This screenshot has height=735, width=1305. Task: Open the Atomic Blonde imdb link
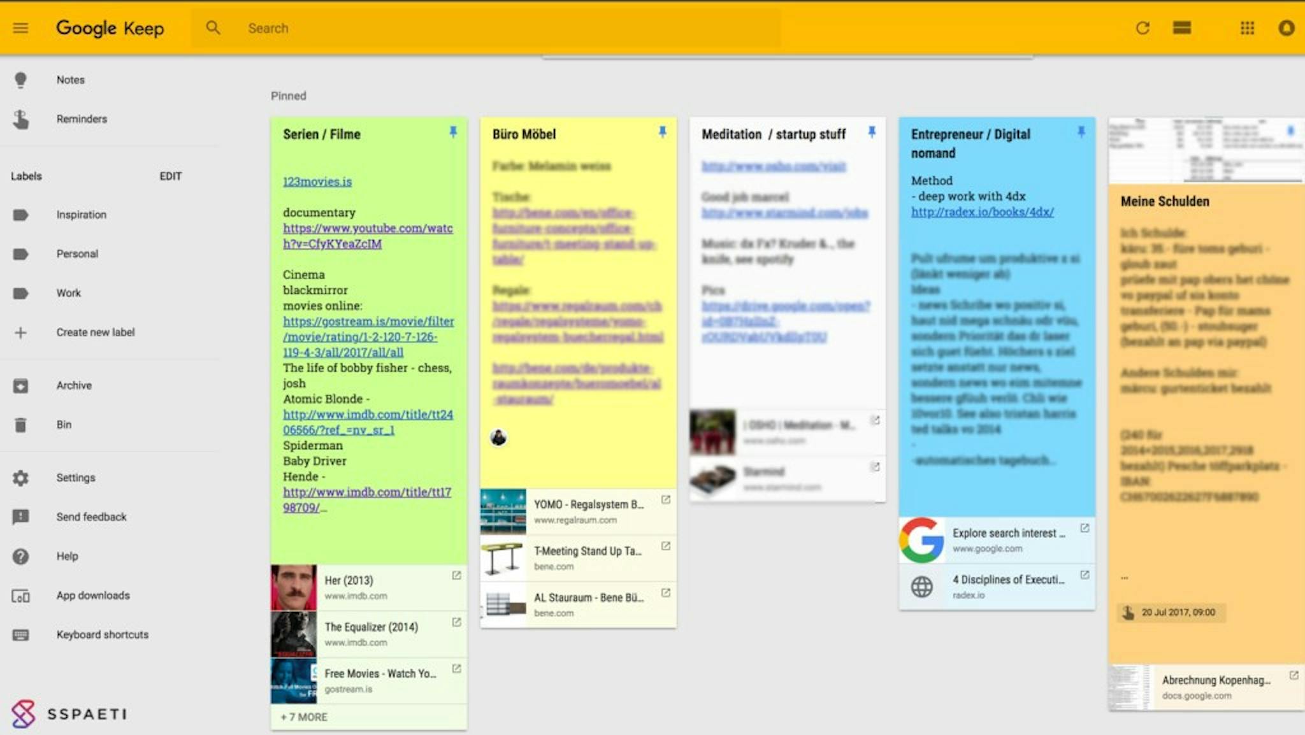(368, 422)
